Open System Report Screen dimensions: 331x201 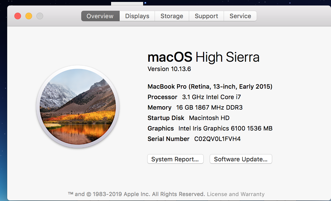click(175, 159)
